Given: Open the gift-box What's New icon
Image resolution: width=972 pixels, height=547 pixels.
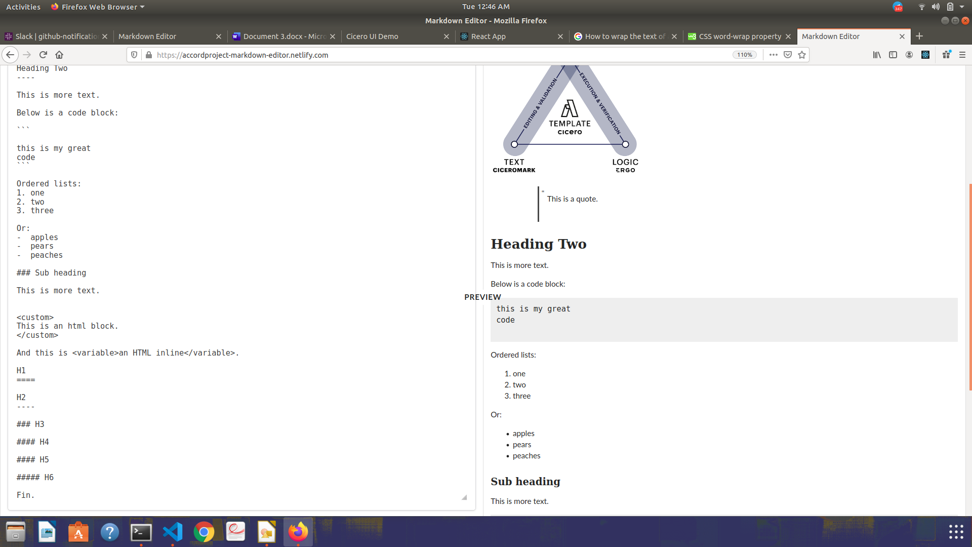Looking at the screenshot, I should (x=946, y=55).
